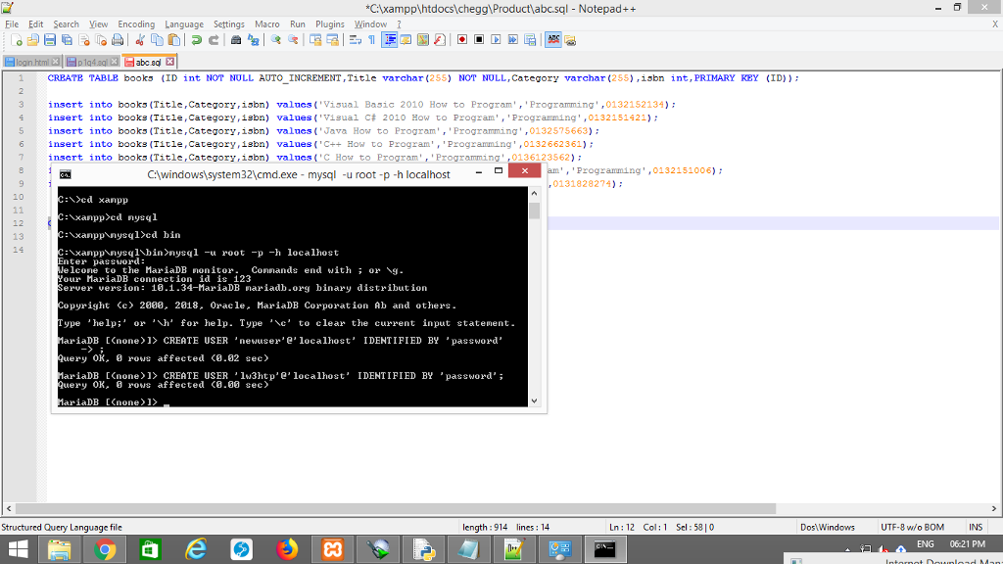Click the Save Recorded Macro icon
Viewport: 1003px width, 564px height.
530,40
